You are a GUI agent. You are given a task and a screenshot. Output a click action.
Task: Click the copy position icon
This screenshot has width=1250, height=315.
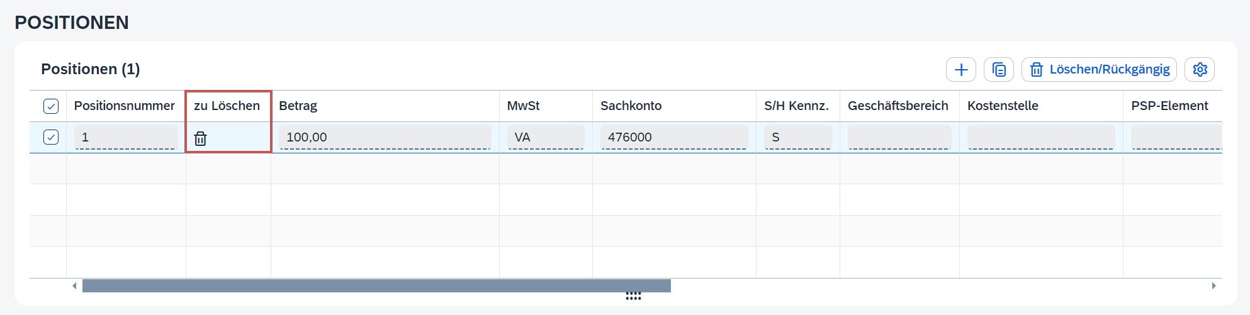pyautogui.click(x=999, y=70)
